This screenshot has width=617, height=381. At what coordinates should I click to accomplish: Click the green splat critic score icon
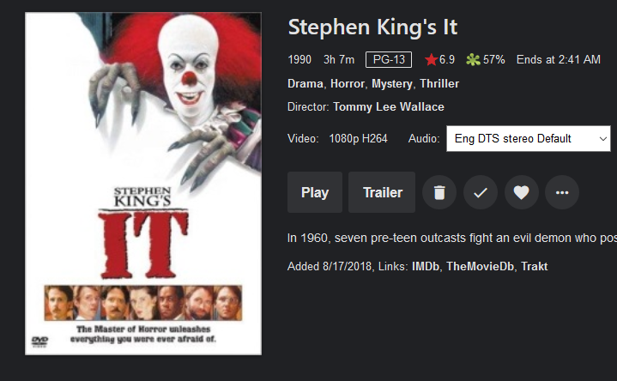(472, 60)
